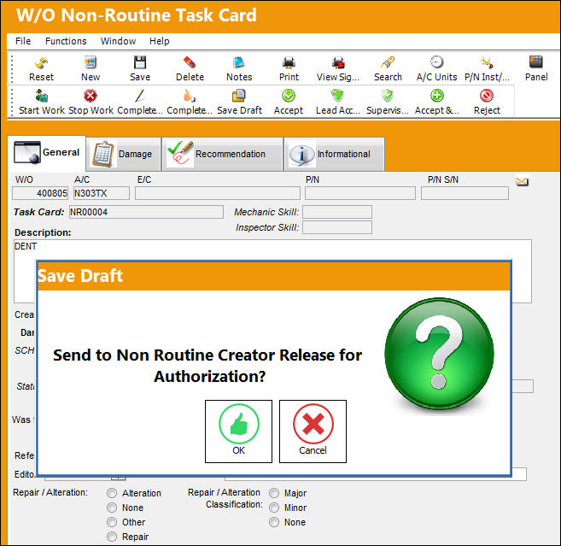Select the Minor classification radio button
Viewport: 561px width, 546px height.
(x=274, y=508)
